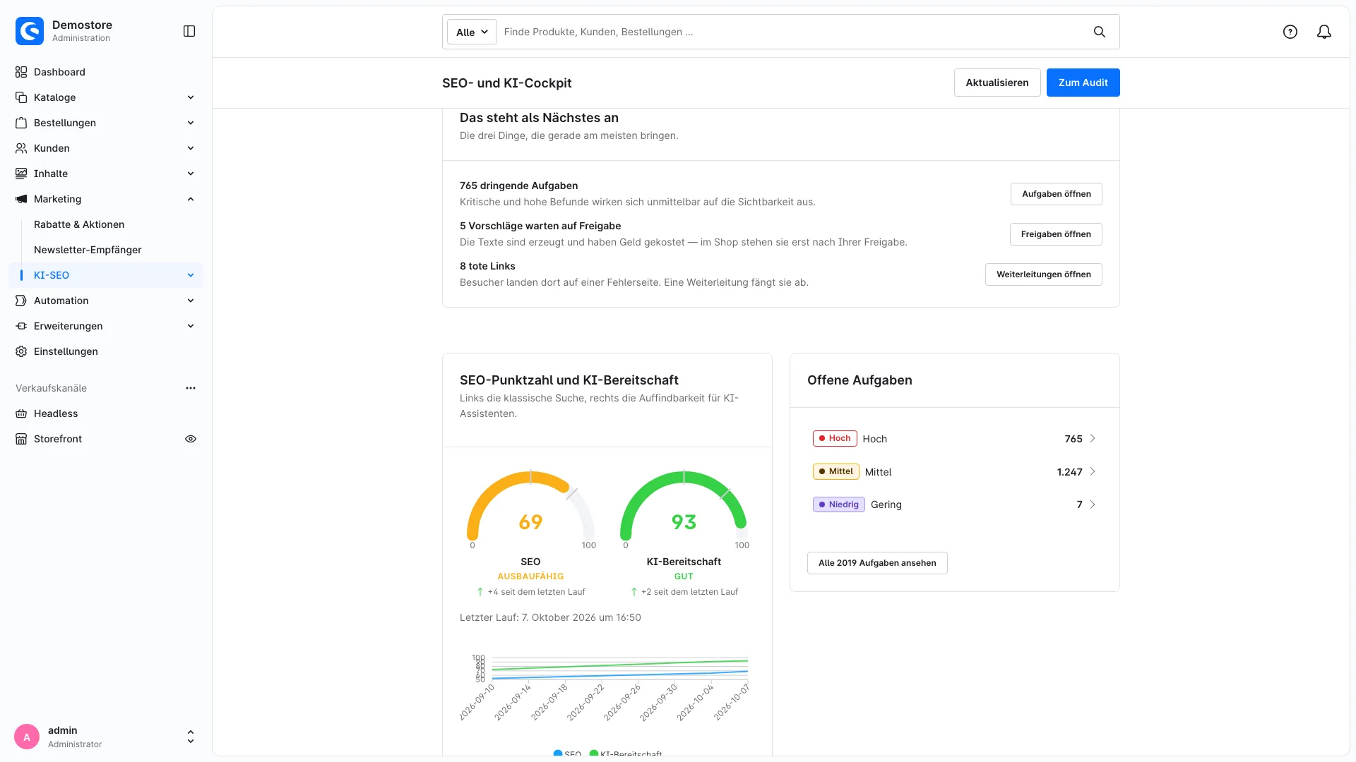Viewport: 1356px width, 762px height.
Task: Click Alle 2019 Aufgaben ansehen button
Action: pos(877,563)
